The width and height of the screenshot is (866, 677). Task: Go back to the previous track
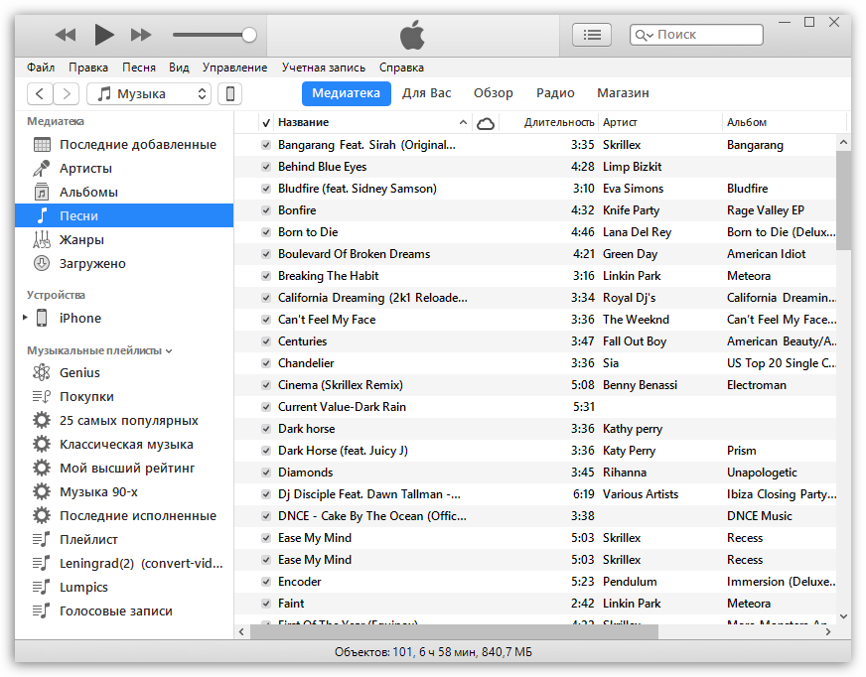66,35
